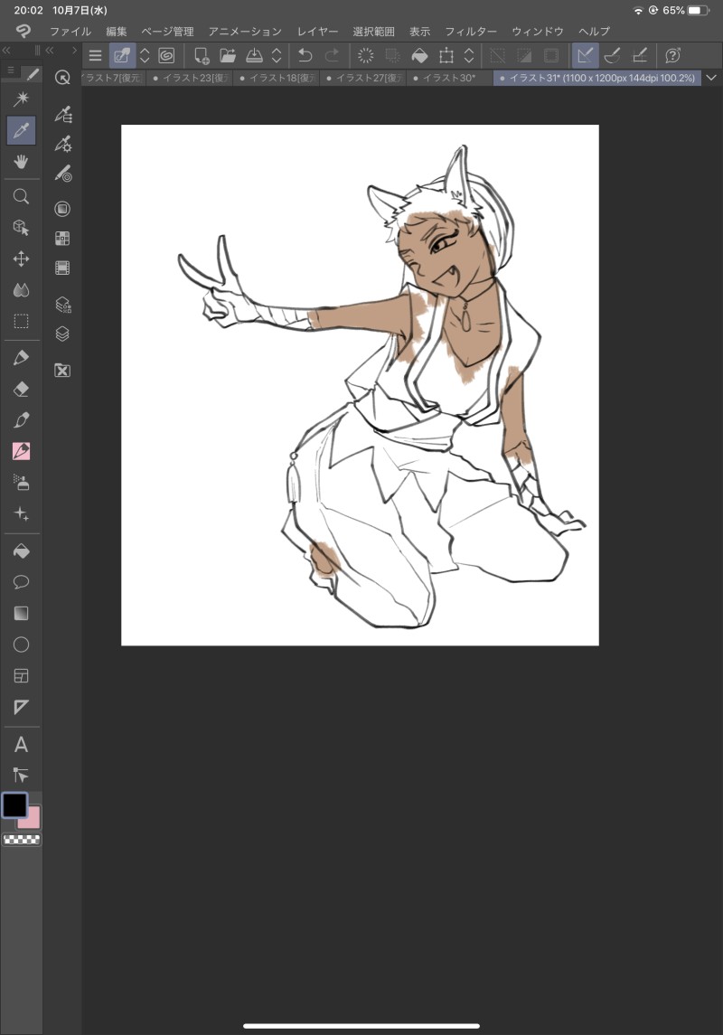Select the Frame border panel tool
Viewport: 723px width, 1035px height.
(x=21, y=675)
